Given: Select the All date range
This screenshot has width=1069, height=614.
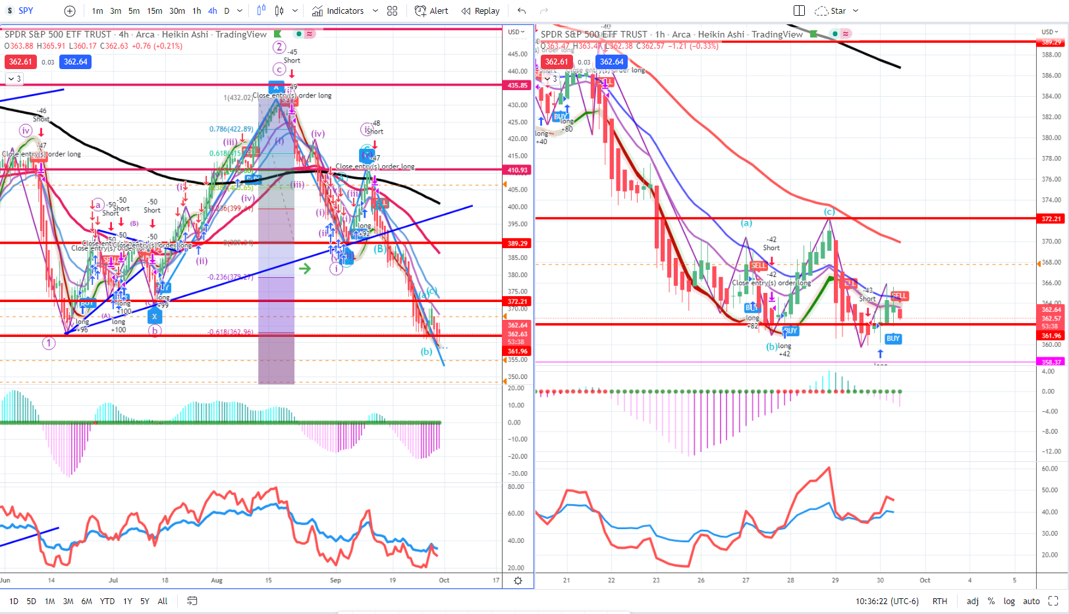Looking at the screenshot, I should click(x=163, y=601).
